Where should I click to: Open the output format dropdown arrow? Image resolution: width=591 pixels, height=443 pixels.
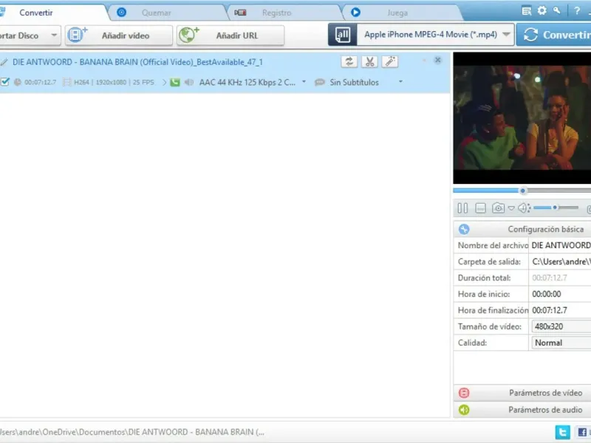(506, 34)
